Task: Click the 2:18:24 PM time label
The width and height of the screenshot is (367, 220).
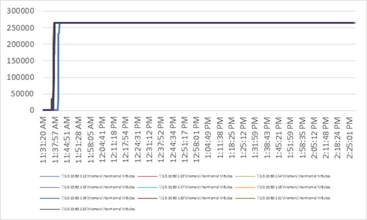Action: coord(337,138)
